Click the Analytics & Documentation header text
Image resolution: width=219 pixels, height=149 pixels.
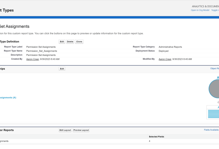(x=205, y=6)
